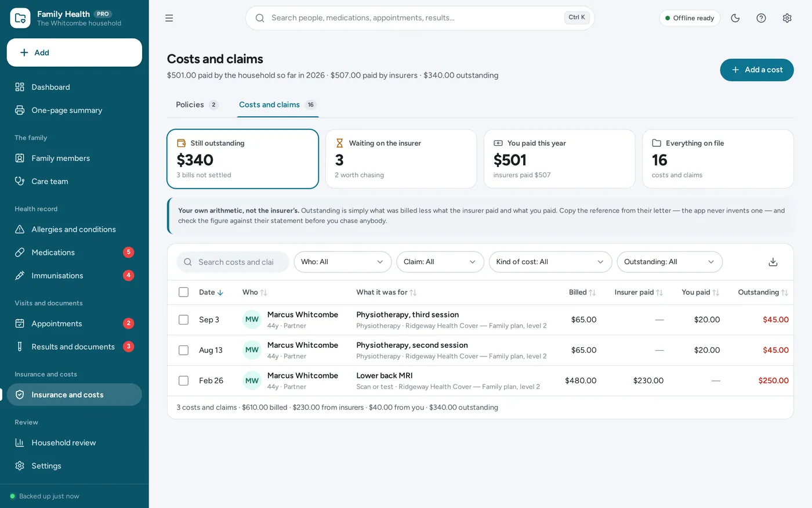812x508 pixels.
Task: Open settings gear icon in top bar
Action: tap(787, 18)
